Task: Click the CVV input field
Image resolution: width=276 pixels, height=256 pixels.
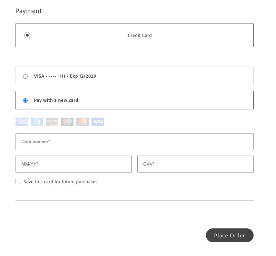Action: click(x=195, y=164)
